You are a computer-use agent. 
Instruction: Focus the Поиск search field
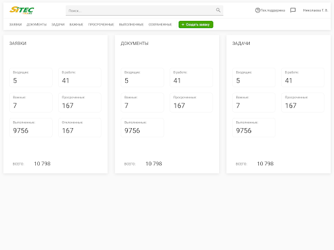pyautogui.click(x=144, y=10)
